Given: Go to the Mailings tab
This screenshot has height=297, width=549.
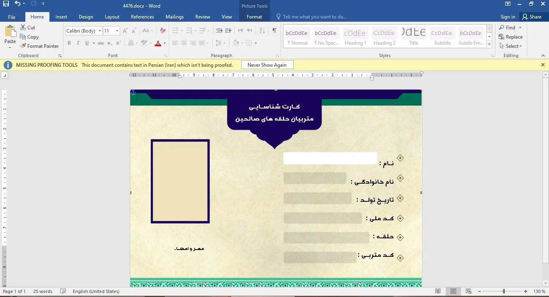Looking at the screenshot, I should click(x=174, y=17).
